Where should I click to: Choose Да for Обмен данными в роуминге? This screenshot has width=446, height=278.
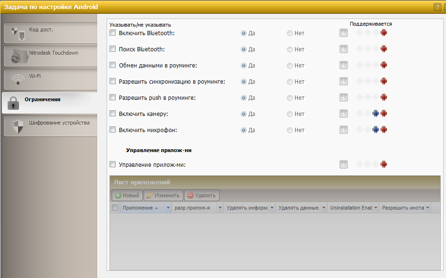(244, 66)
